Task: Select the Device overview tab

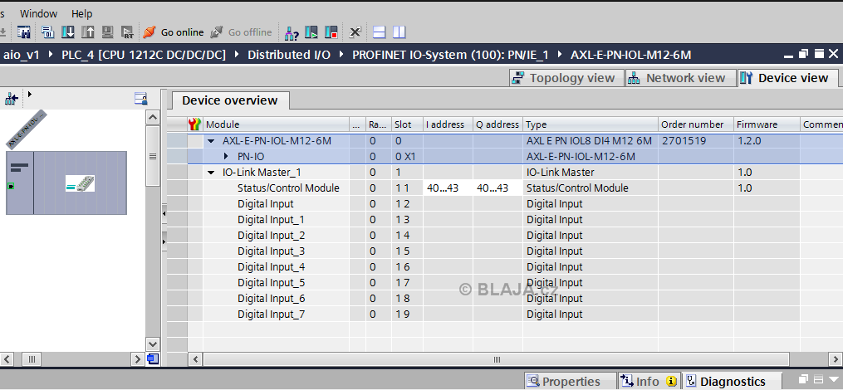Action: tap(230, 100)
